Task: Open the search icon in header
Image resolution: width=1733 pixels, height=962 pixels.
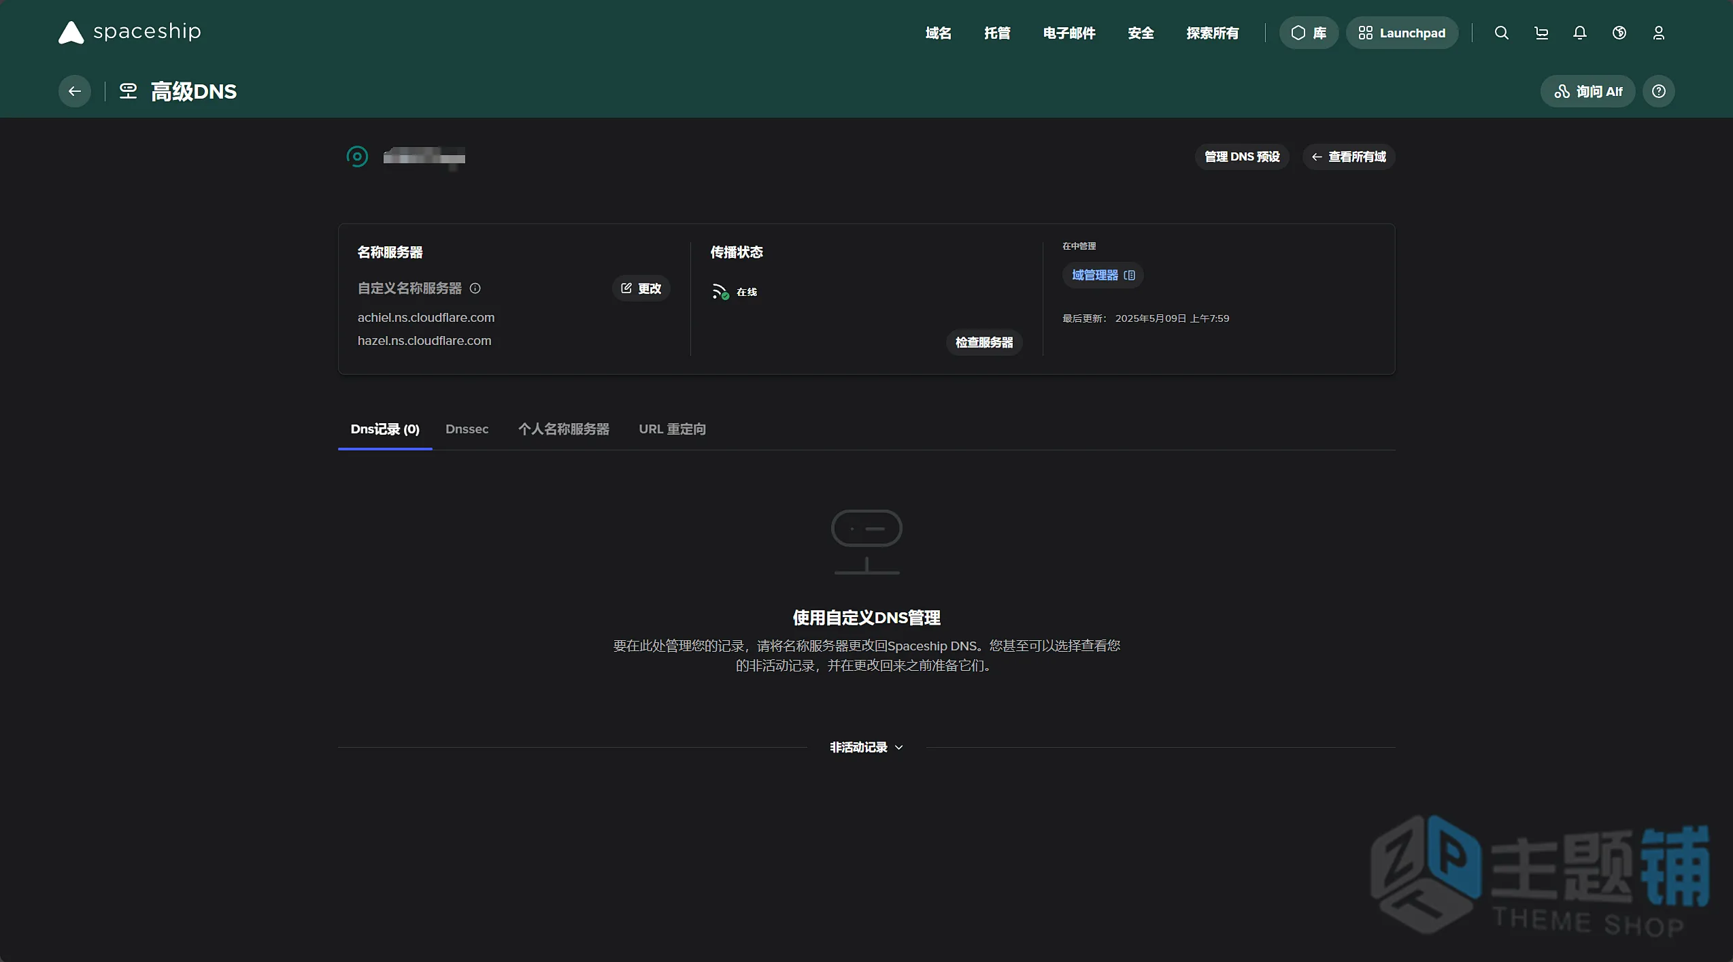Action: tap(1502, 33)
